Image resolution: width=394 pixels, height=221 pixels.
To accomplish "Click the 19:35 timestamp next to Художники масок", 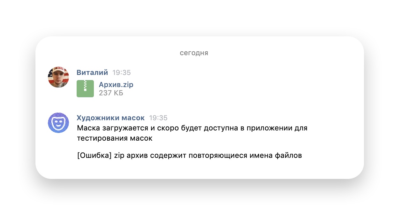I will [158, 118].
